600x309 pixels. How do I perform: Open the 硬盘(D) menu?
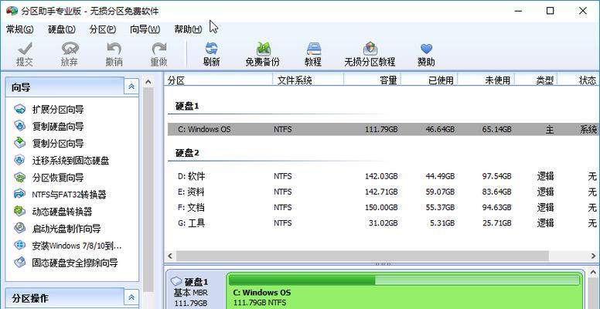(x=62, y=29)
